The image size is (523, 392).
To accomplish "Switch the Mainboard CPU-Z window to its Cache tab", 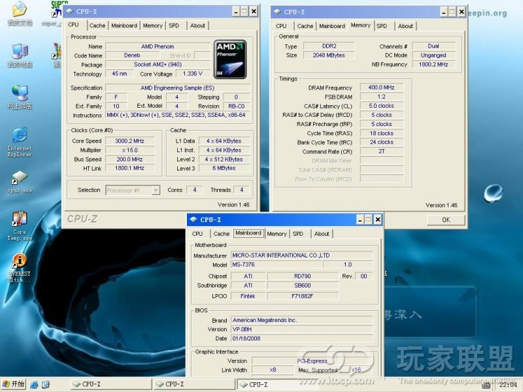I will (221, 234).
